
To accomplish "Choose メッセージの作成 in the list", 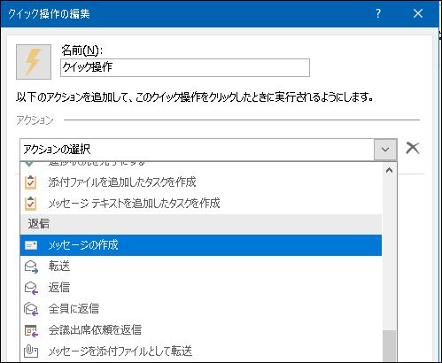I will [201, 245].
